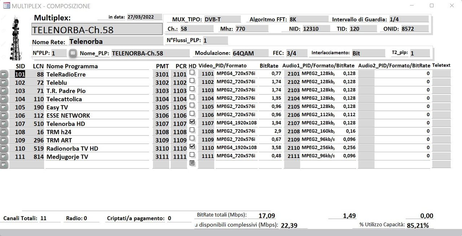Select video PID cell 1110
Screen dimensions: 462x236
206,147
